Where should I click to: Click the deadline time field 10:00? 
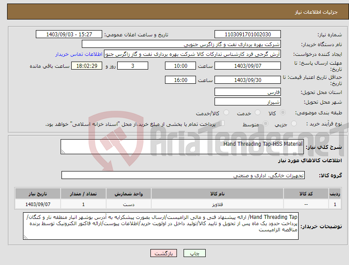click(180, 66)
